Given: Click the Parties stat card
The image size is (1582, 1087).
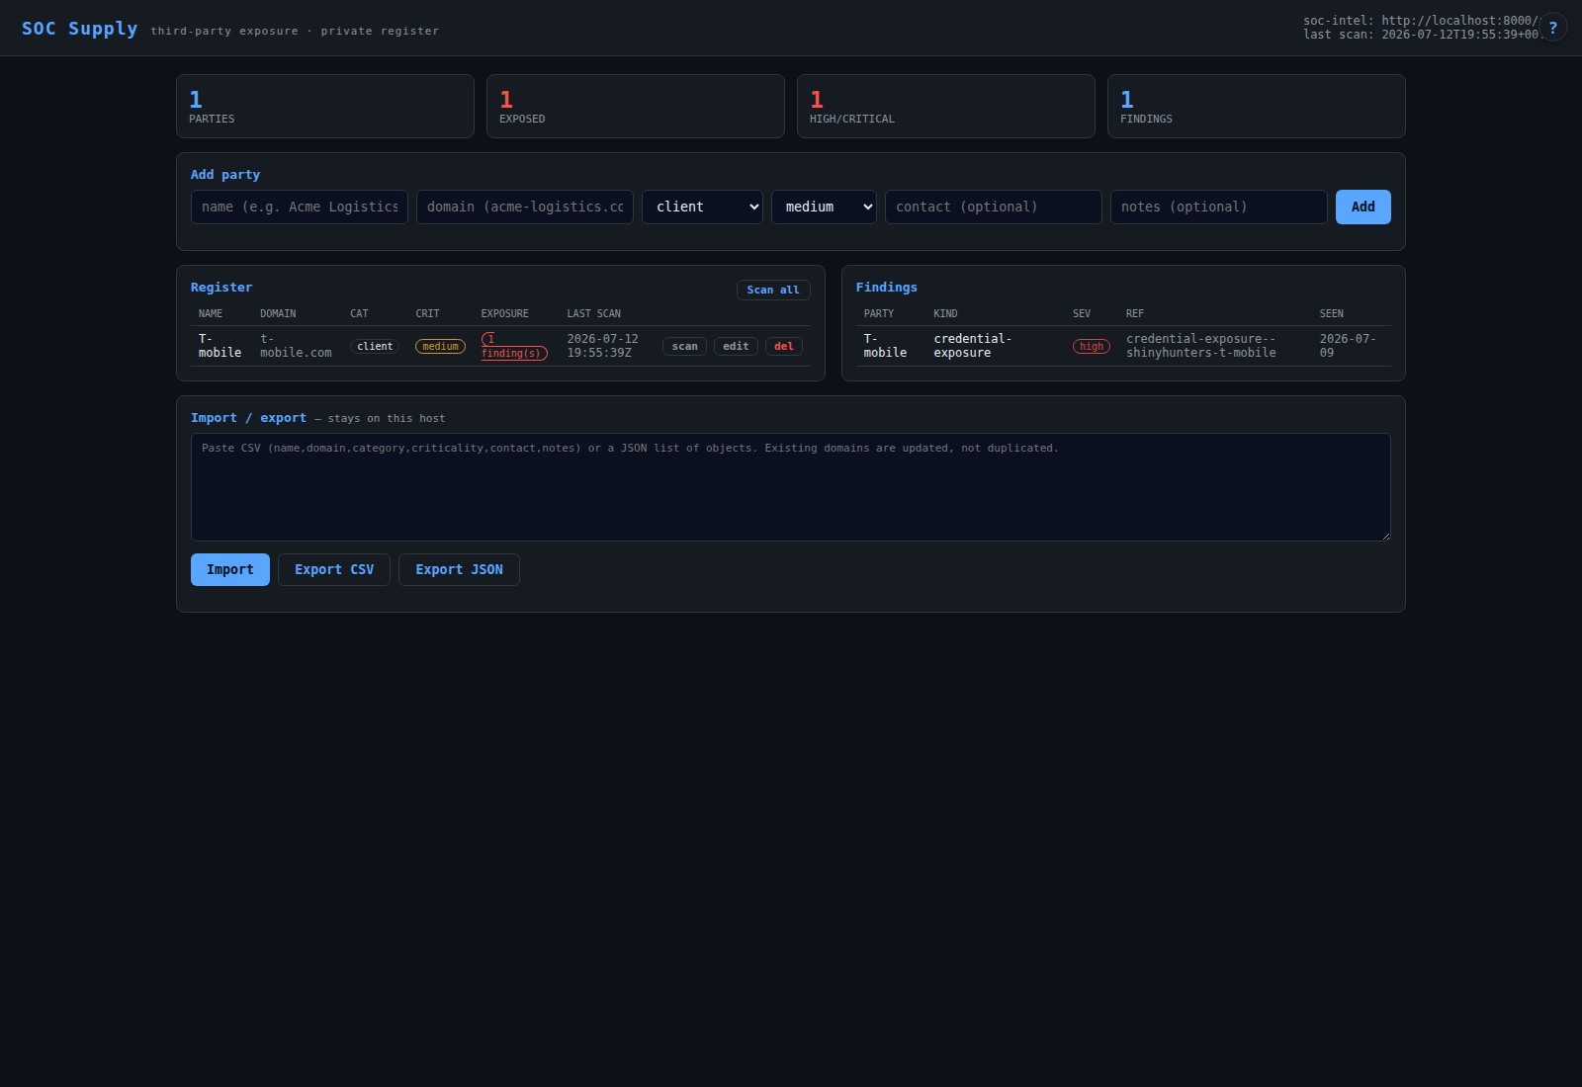Looking at the screenshot, I should 325,106.
